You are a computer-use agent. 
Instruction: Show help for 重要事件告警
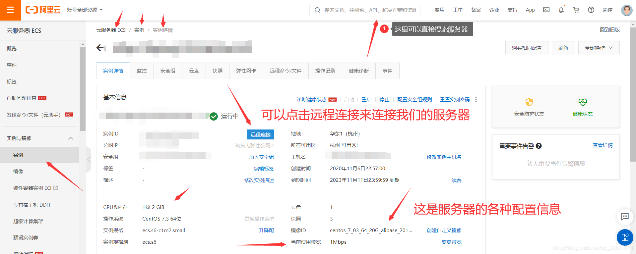click(x=539, y=146)
